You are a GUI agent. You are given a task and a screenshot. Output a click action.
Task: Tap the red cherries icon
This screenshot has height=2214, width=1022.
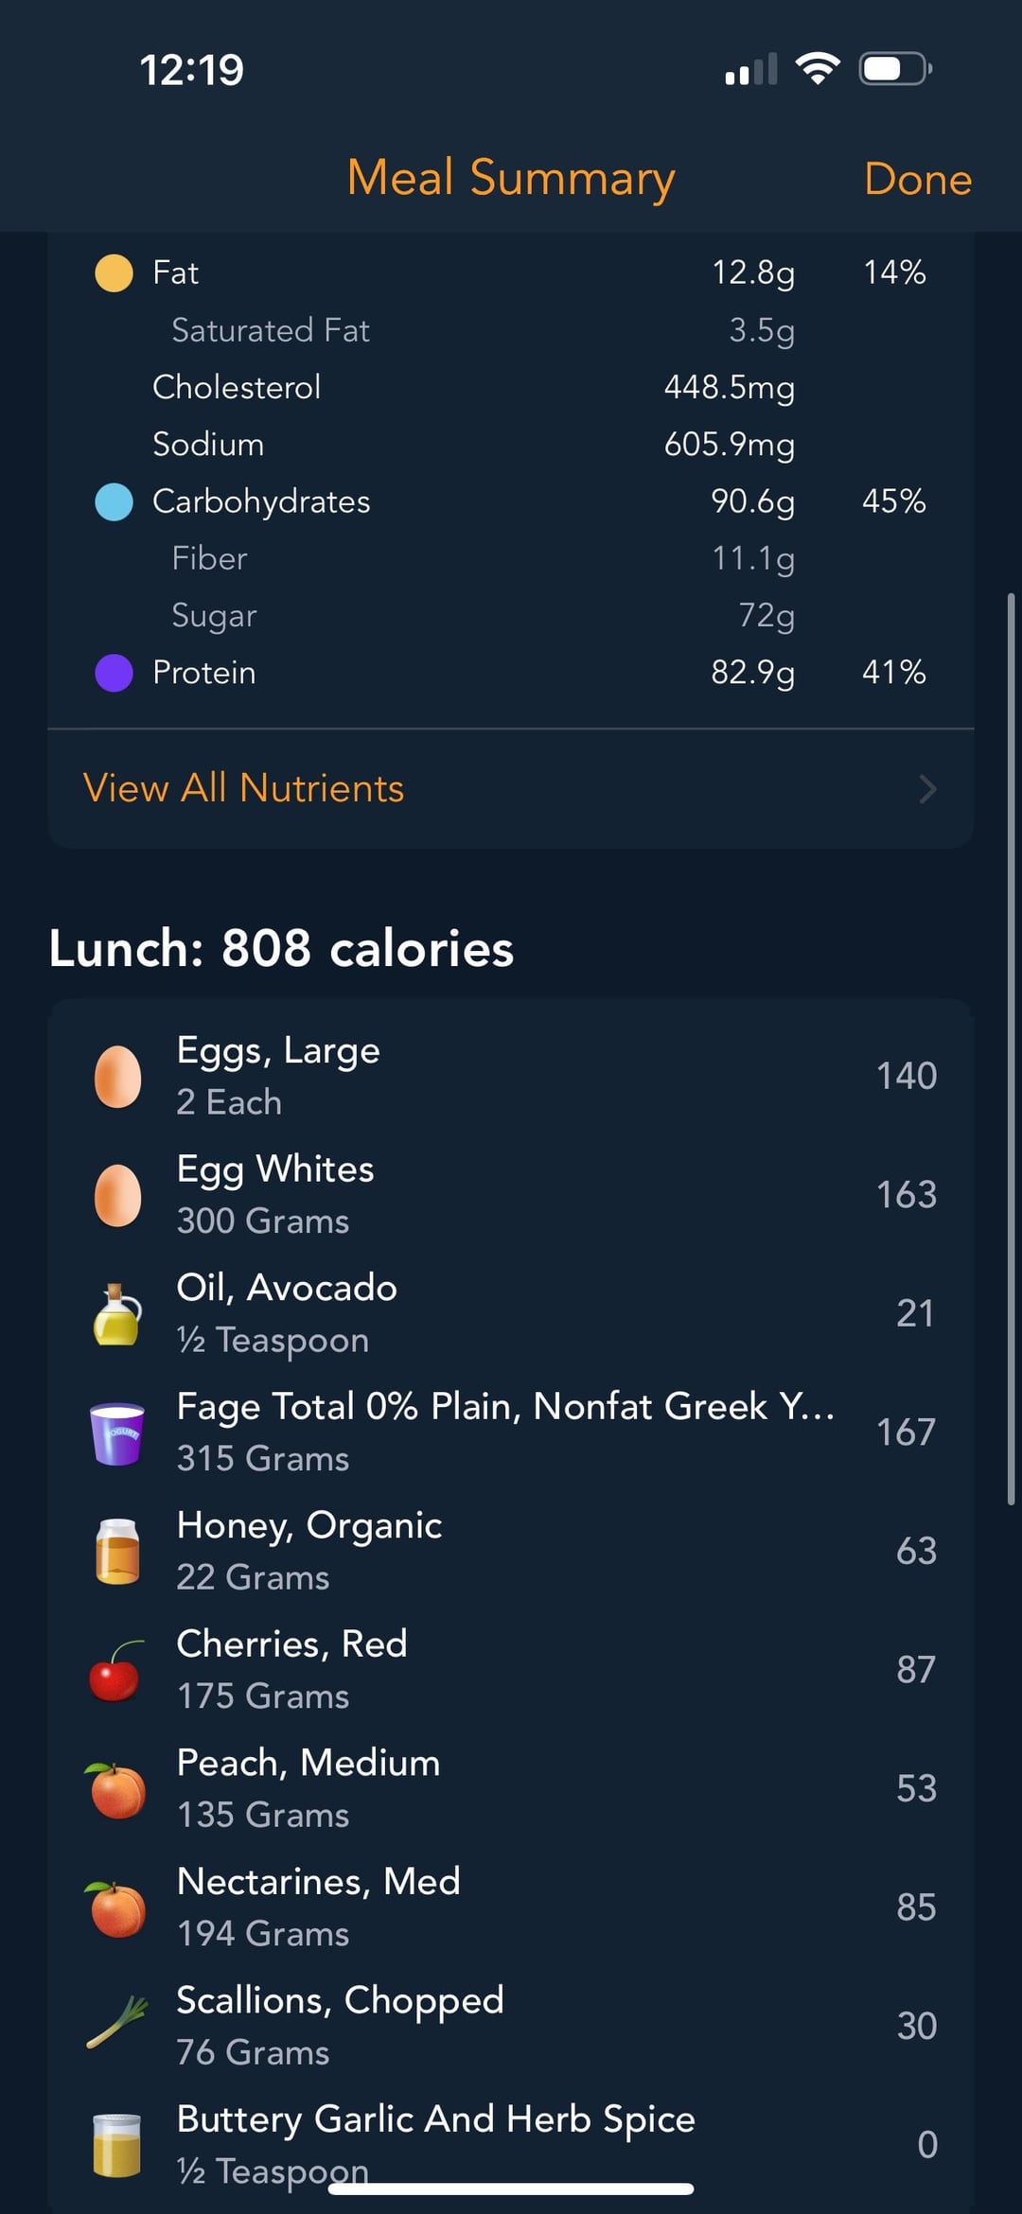pyautogui.click(x=117, y=1670)
